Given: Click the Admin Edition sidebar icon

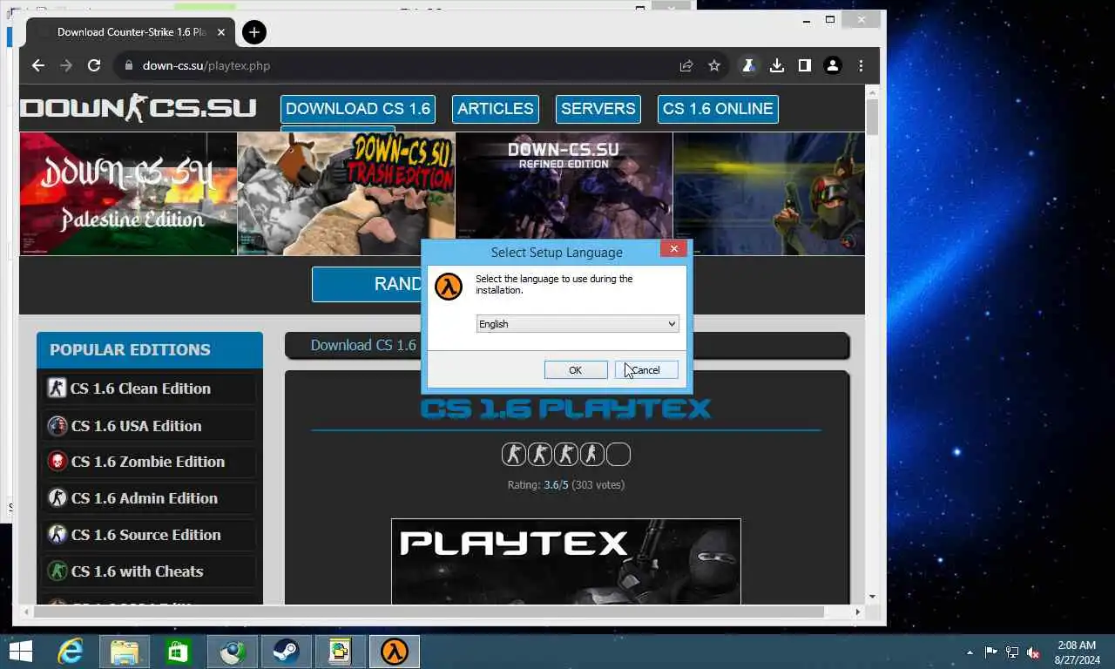Looking at the screenshot, I should click(57, 498).
